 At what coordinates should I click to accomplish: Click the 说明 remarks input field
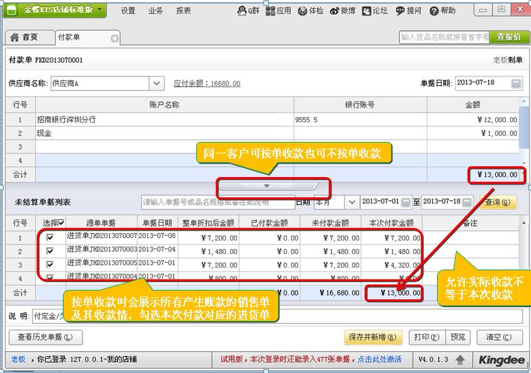tap(278, 316)
